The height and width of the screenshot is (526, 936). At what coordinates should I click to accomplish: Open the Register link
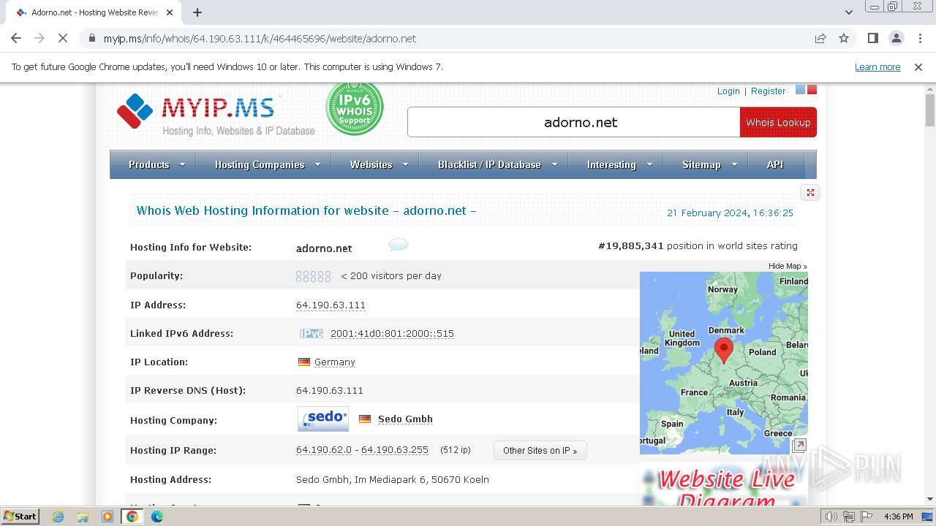(x=768, y=91)
